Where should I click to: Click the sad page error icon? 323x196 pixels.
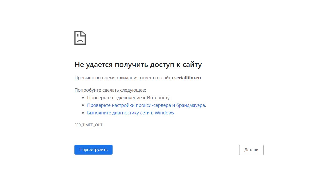point(80,38)
